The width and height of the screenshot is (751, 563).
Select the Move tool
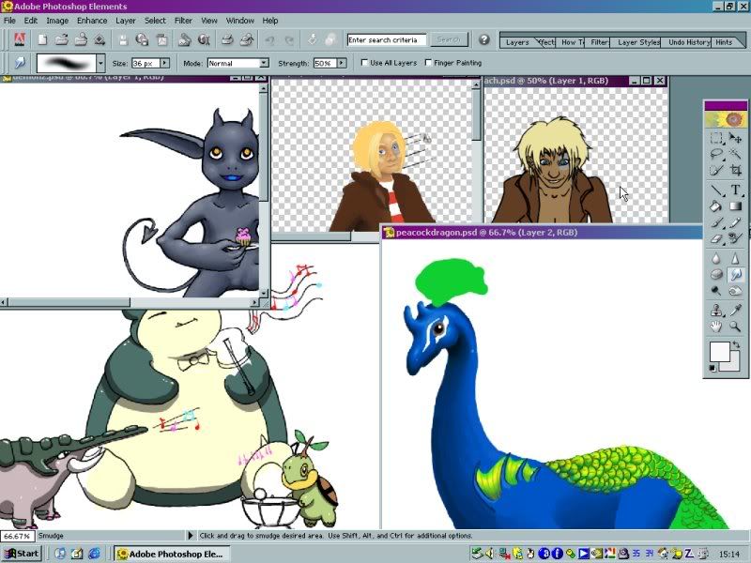point(735,138)
